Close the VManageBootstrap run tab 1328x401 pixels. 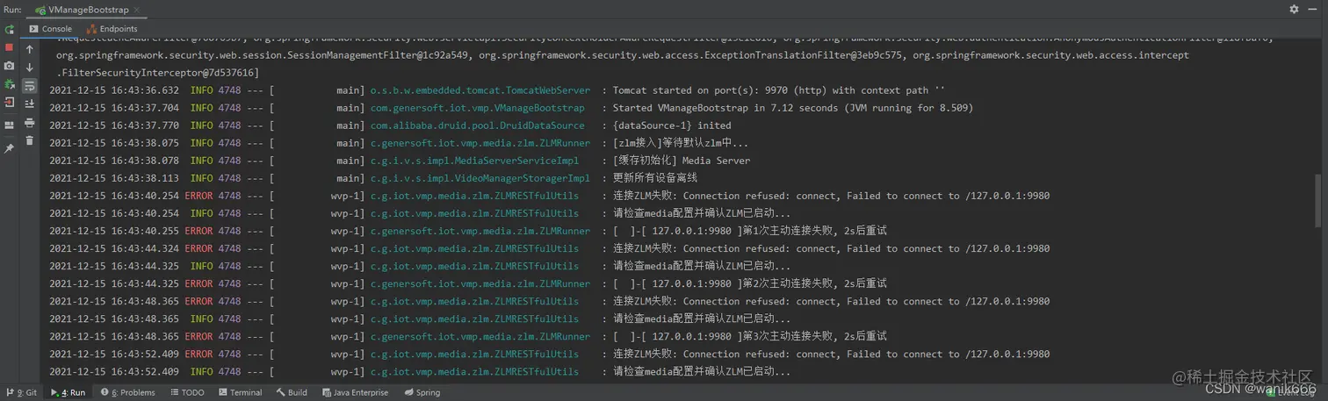[x=139, y=10]
